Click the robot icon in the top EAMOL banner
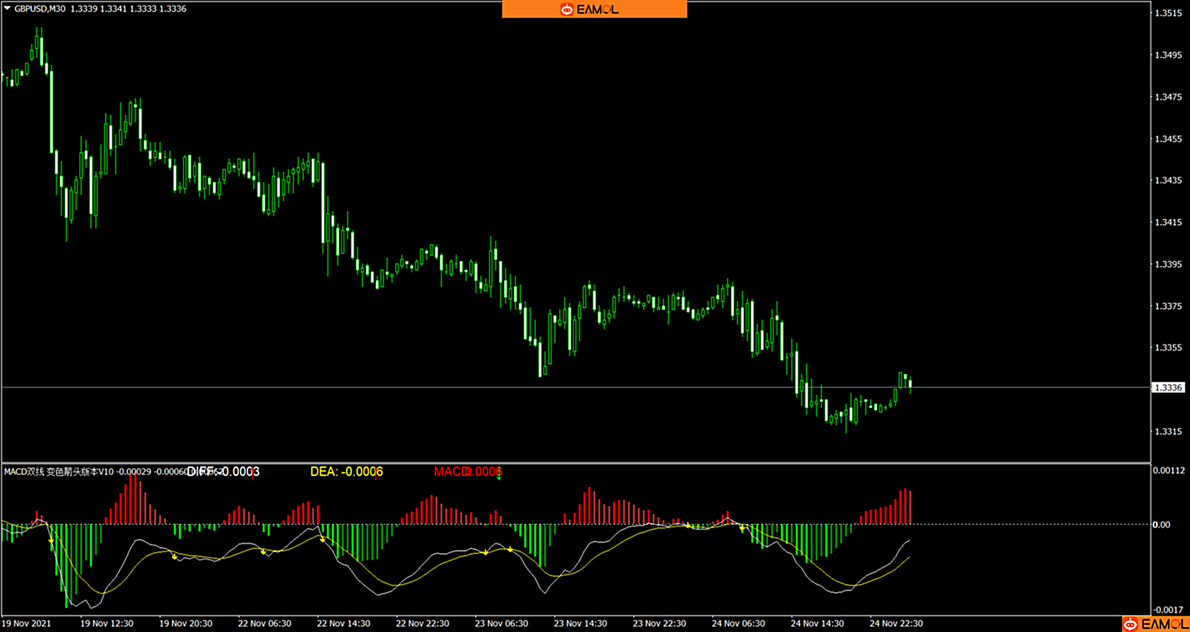The width and height of the screenshot is (1190, 632). click(x=566, y=9)
